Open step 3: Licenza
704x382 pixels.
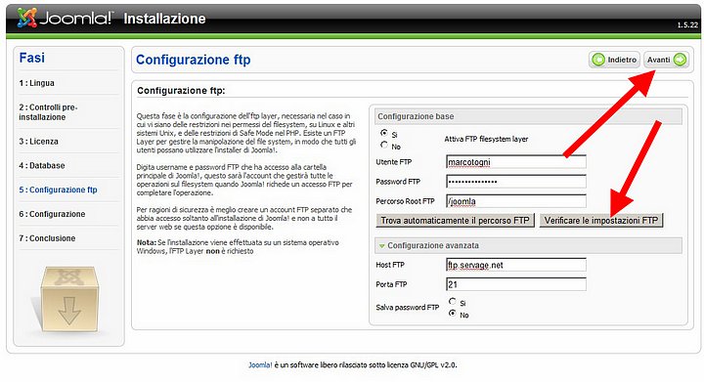(38, 142)
